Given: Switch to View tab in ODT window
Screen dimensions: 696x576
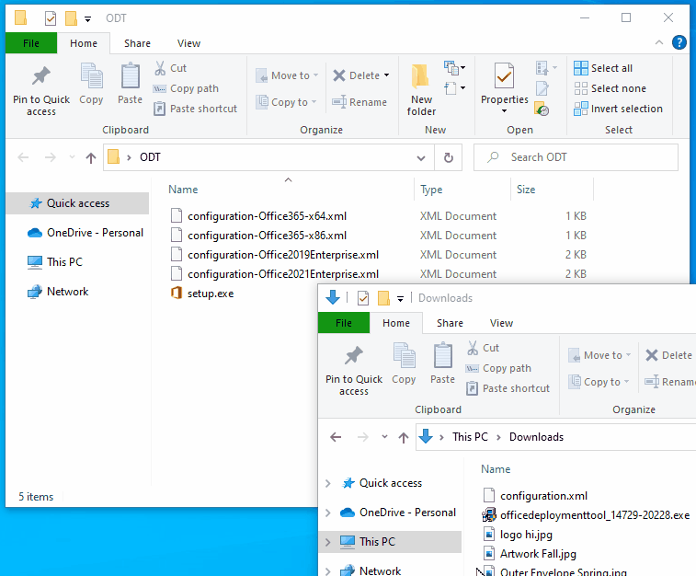Looking at the screenshot, I should 188,43.
